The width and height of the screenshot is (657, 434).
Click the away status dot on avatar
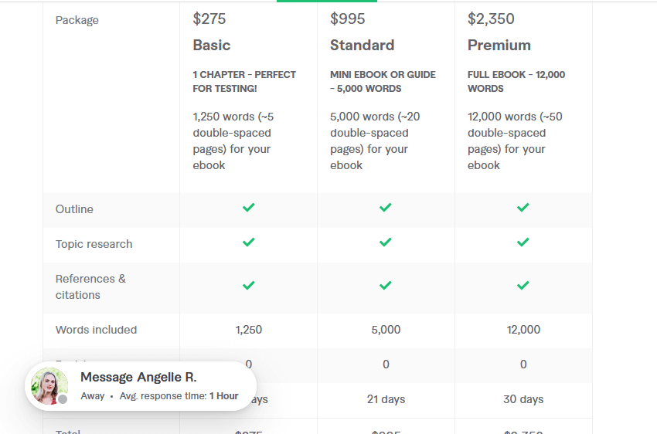tap(63, 399)
